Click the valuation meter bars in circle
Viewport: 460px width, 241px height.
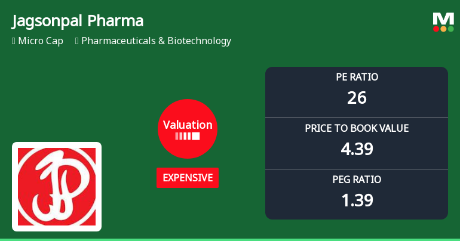click(x=188, y=137)
